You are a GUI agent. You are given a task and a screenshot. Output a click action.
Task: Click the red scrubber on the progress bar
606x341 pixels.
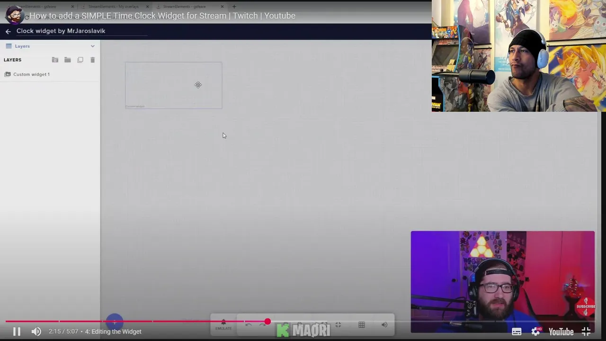point(267,322)
